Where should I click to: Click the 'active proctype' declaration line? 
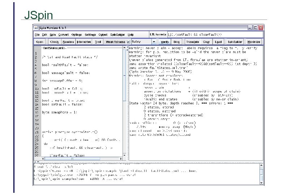click(70, 132)
